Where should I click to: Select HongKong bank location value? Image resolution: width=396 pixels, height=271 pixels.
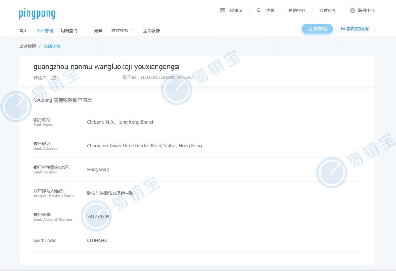click(x=98, y=170)
